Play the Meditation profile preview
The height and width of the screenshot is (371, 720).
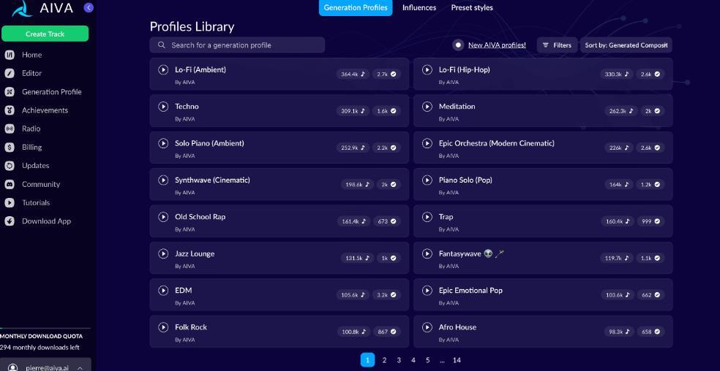pos(427,107)
